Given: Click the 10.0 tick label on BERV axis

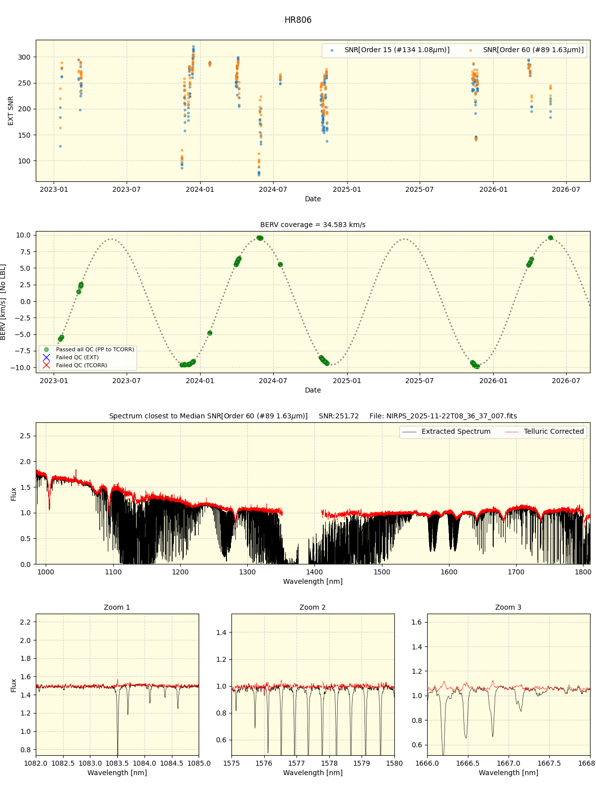Looking at the screenshot, I should point(23,235).
